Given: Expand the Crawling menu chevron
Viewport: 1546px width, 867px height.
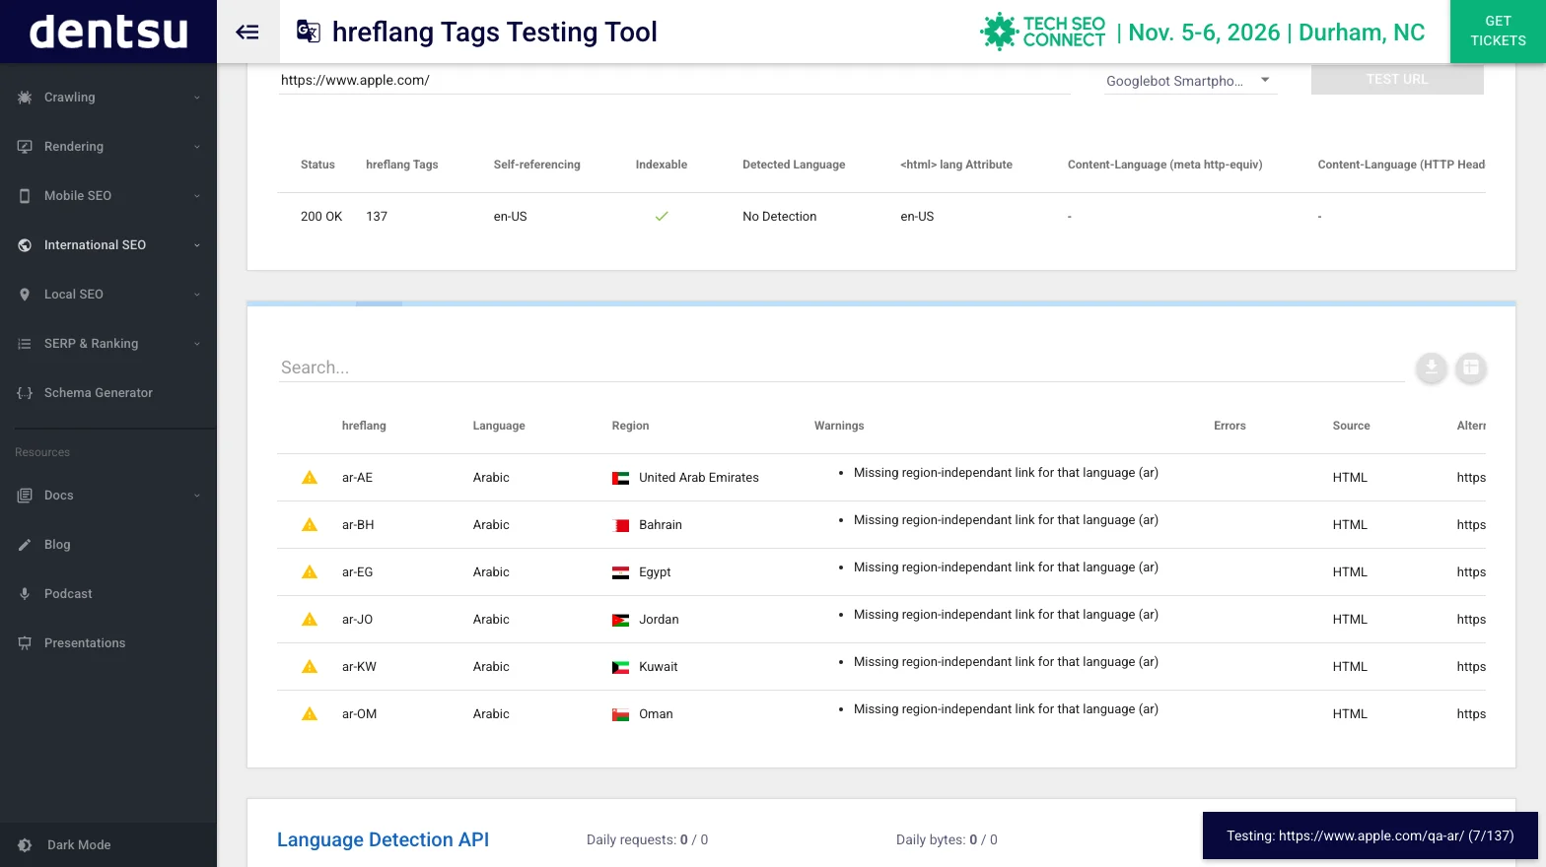Looking at the screenshot, I should point(197,98).
